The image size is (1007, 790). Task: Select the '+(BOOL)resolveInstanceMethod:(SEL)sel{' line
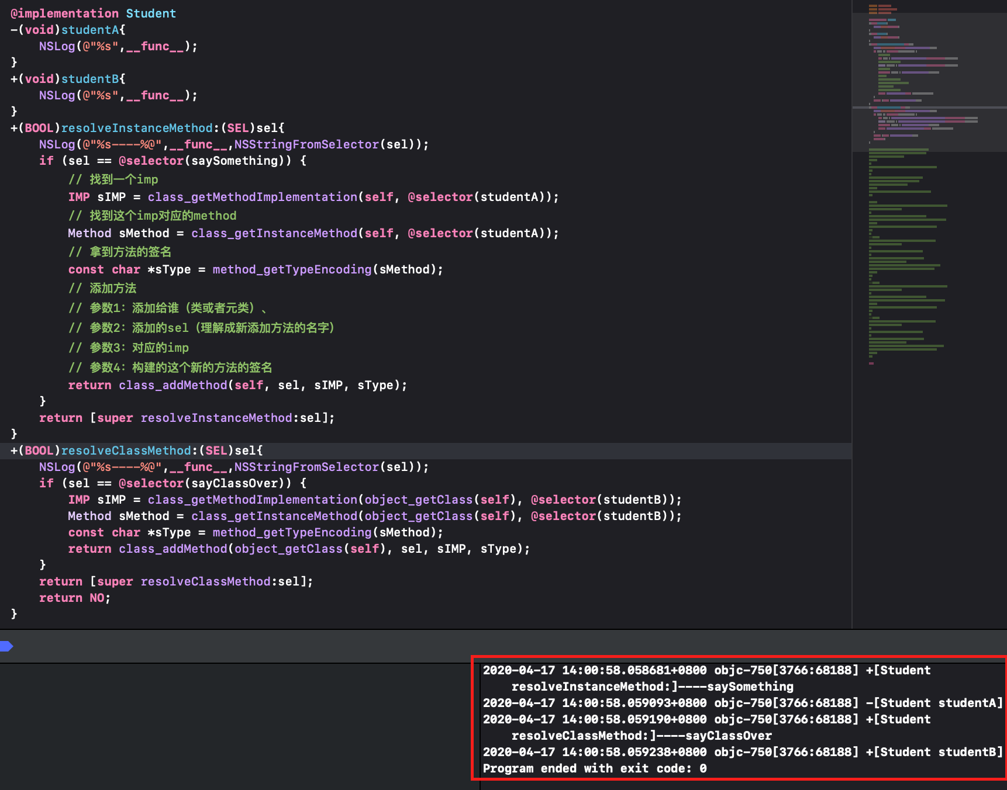coord(147,128)
